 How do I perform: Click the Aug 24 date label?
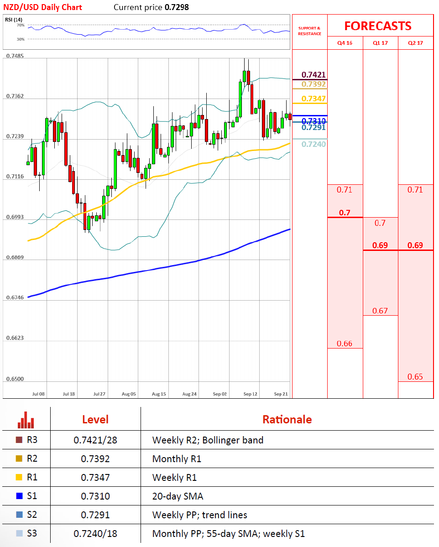click(189, 394)
